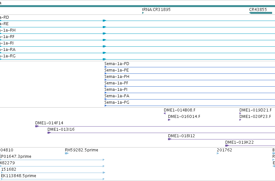This screenshot has height=181, width=275.
Task: Click the a-1a-RG transcript label
Action: tap(8, 56)
